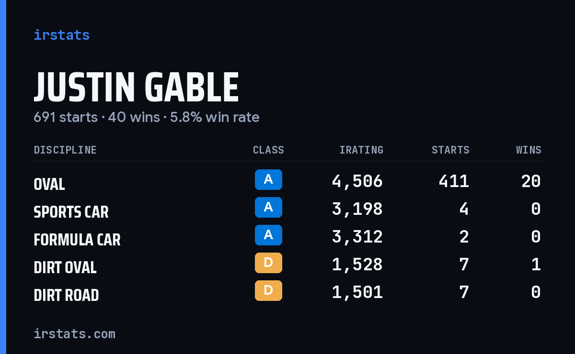Select the DIRT ROAD discipline row
This screenshot has width=575, height=354.
pos(287,293)
